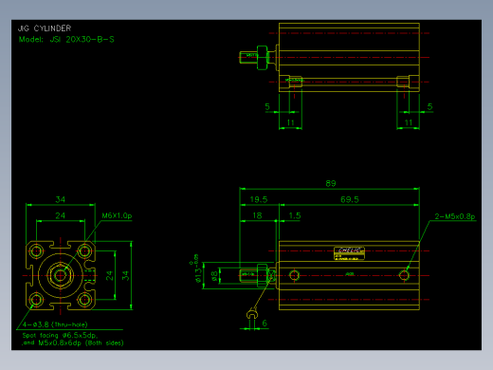This screenshot has width=493, height=370.
Task: Click the manufacturer label plate on cylinder body
Action: coord(349,253)
